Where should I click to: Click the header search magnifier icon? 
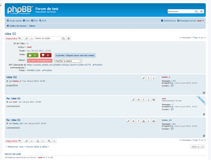point(196,11)
